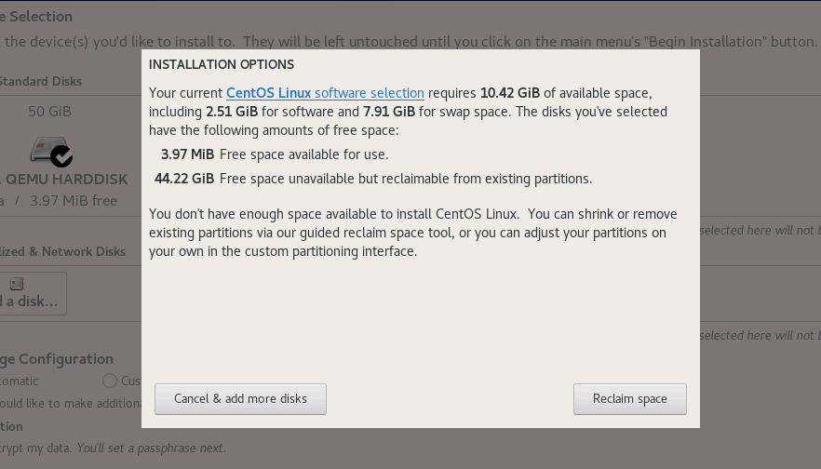The width and height of the screenshot is (821, 469).
Task: Click the 7.91 GiB swap space value
Action: point(389,112)
